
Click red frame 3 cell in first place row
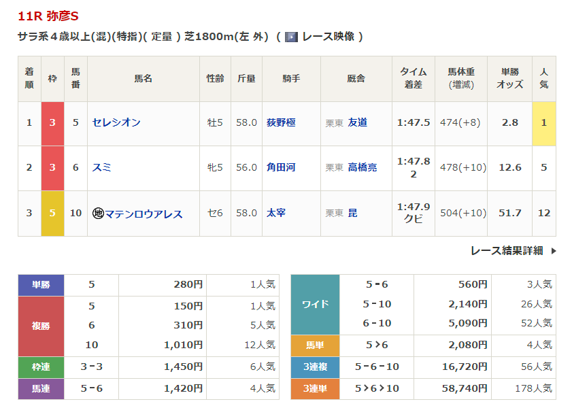[x=52, y=123]
